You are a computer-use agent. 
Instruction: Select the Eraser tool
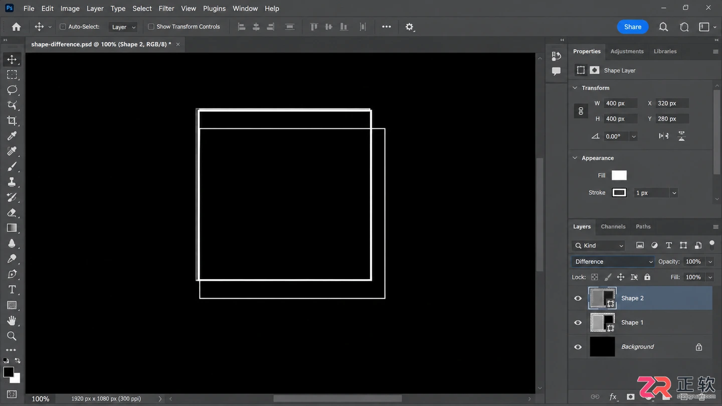pyautogui.click(x=12, y=213)
